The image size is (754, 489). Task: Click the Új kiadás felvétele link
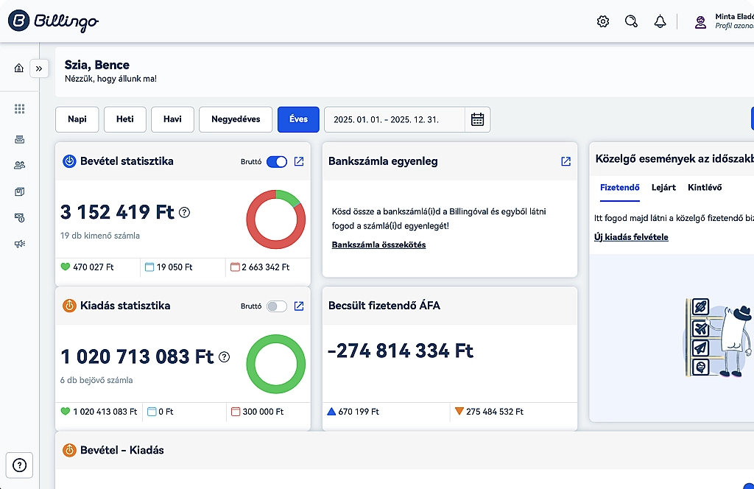631,237
